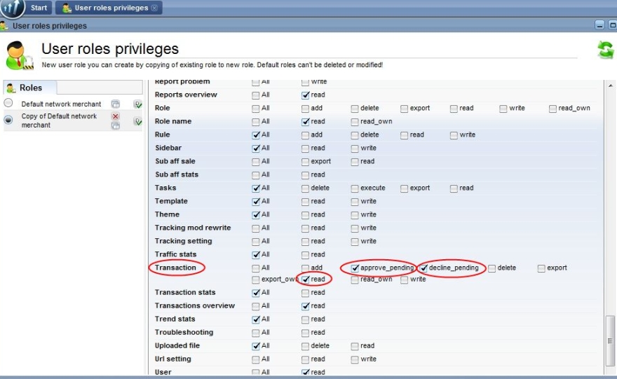Click edit icon for Copy of Default role

coord(137,121)
